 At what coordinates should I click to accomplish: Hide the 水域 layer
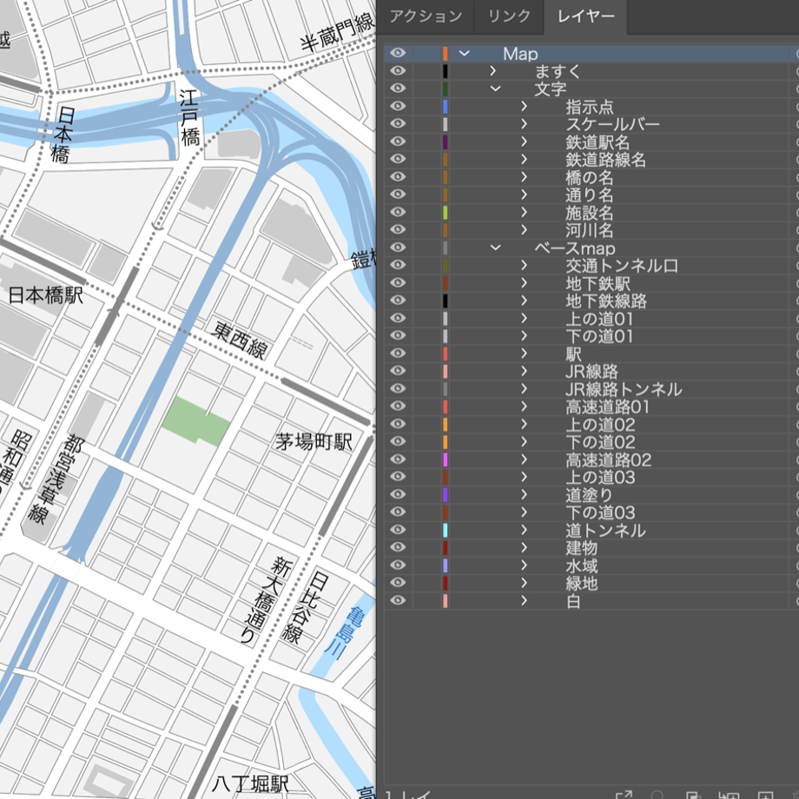pyautogui.click(x=398, y=565)
